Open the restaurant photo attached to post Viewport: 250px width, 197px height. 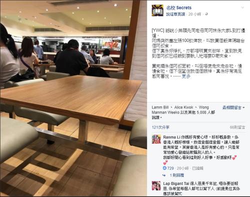coord(73,98)
